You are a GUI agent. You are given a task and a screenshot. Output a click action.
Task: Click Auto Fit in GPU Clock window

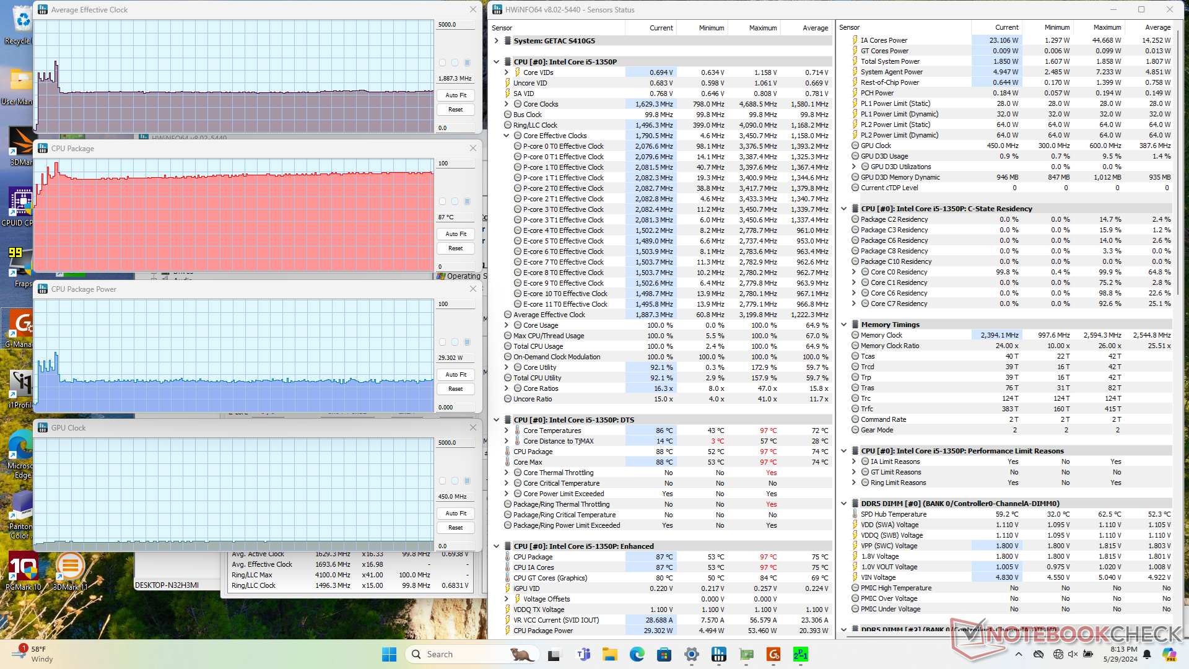click(456, 514)
